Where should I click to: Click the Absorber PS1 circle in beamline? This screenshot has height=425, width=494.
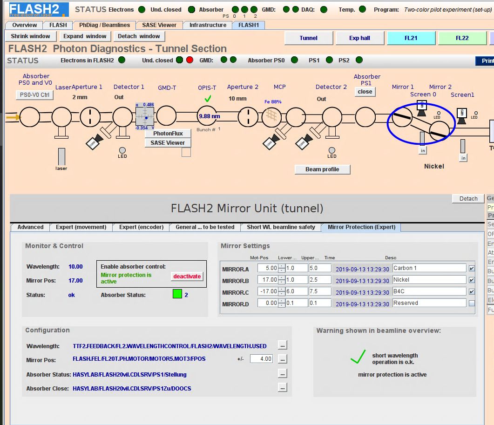coord(365,117)
